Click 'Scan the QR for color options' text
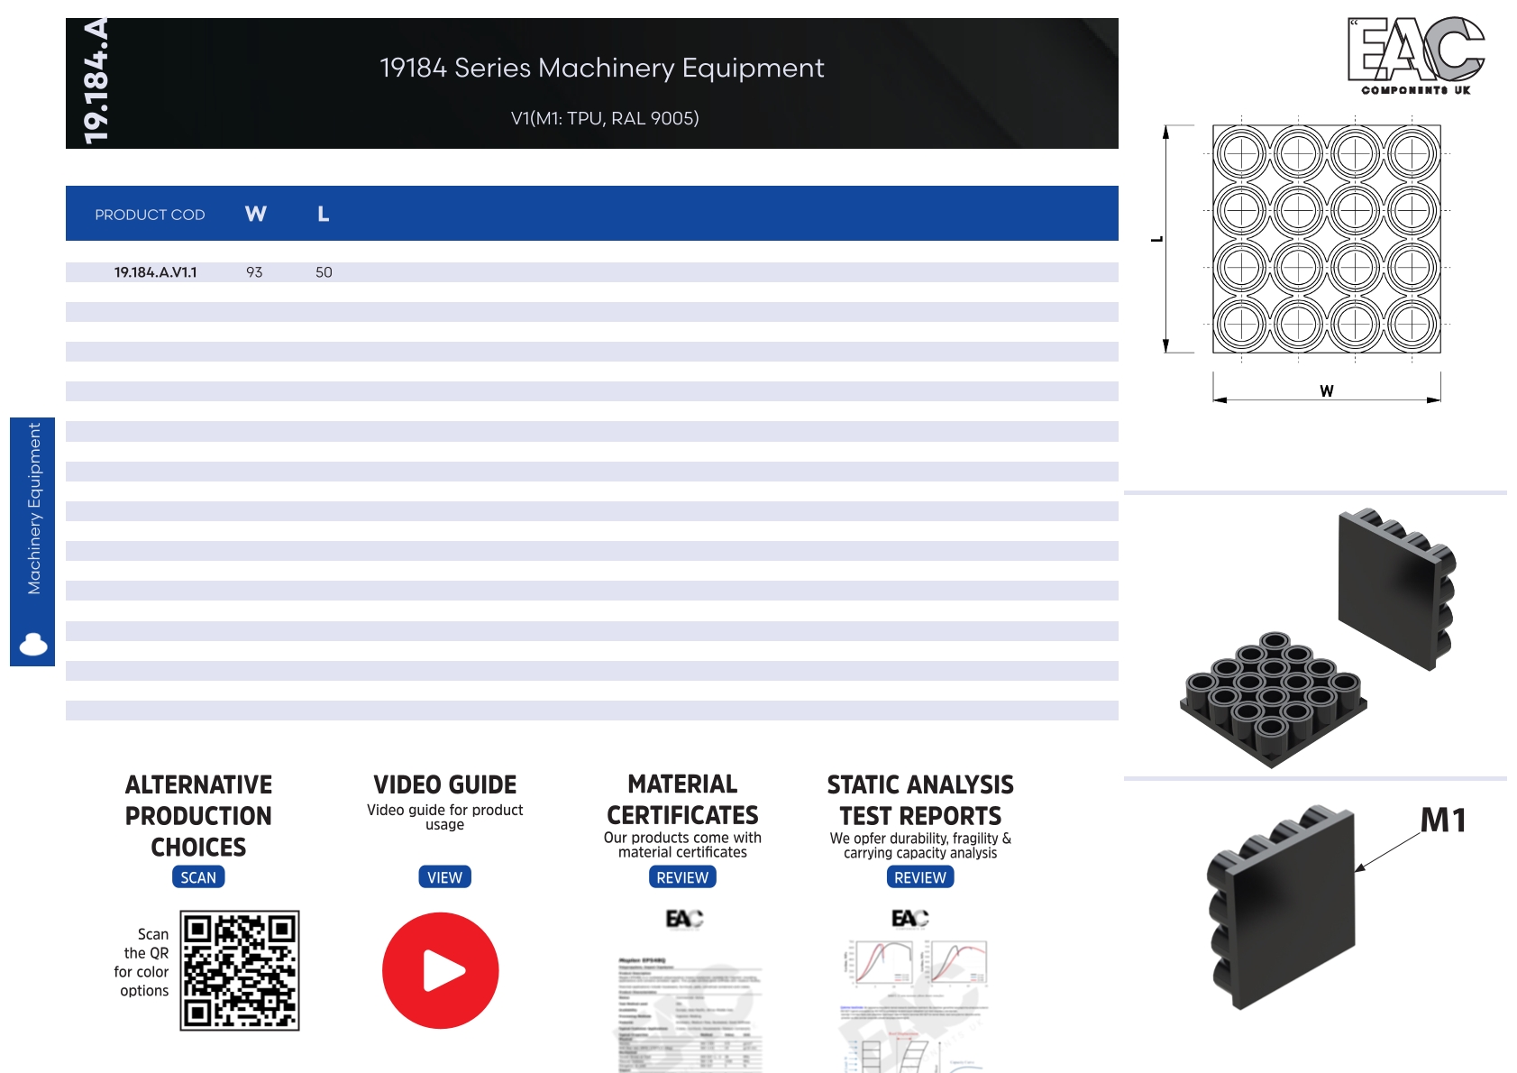This screenshot has height=1073, width=1517. pyautogui.click(x=142, y=962)
